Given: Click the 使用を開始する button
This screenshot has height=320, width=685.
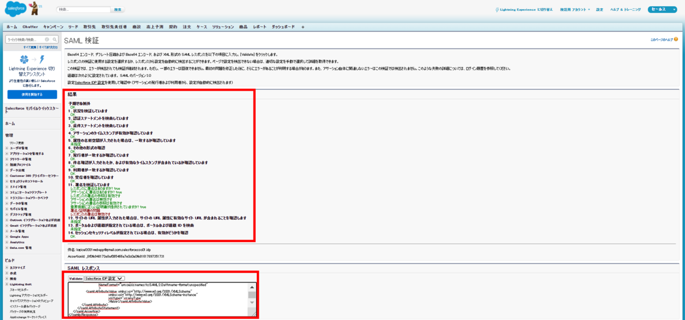Looking at the screenshot, I should click(32, 95).
